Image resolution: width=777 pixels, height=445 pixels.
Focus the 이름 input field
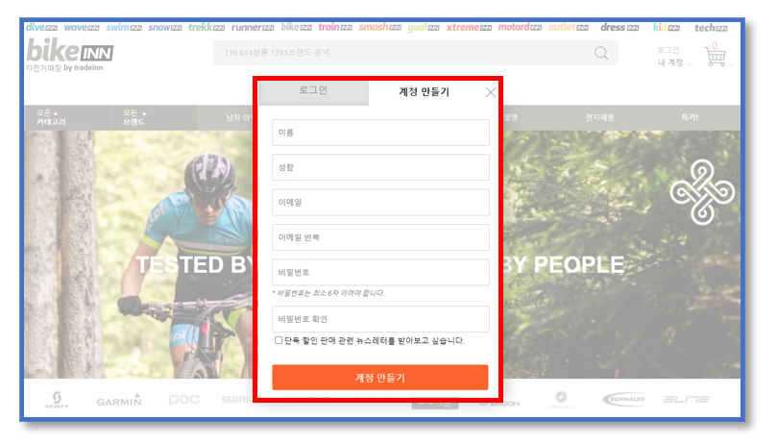380,133
